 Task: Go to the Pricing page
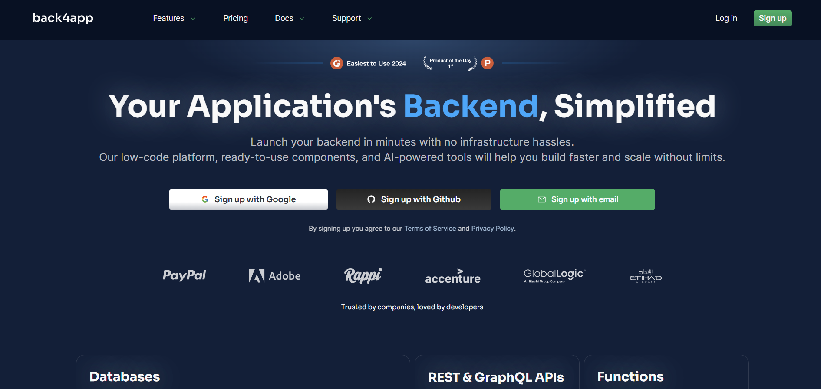235,18
